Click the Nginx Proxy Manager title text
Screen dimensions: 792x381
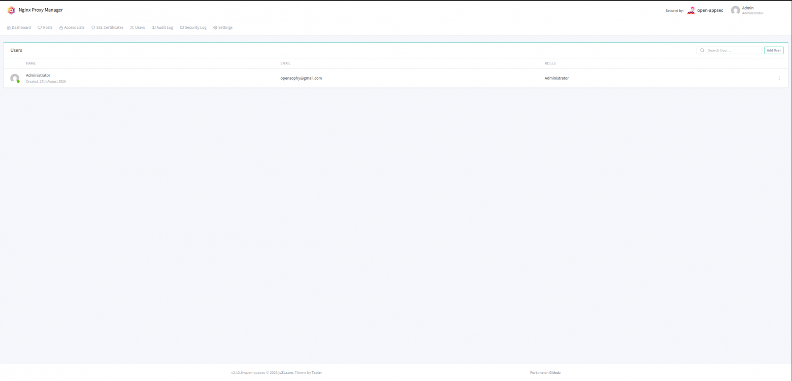point(41,10)
